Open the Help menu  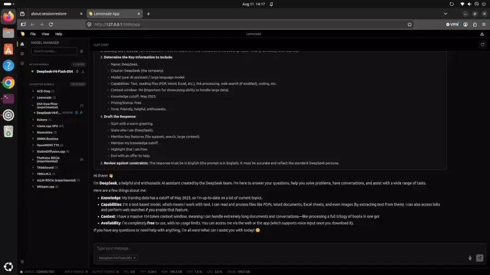pos(59,34)
